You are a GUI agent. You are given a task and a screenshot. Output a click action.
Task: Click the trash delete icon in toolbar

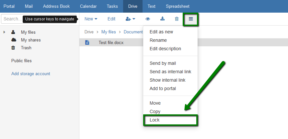(177, 19)
